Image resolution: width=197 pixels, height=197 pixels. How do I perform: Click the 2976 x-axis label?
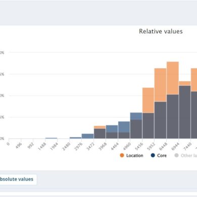(78, 146)
